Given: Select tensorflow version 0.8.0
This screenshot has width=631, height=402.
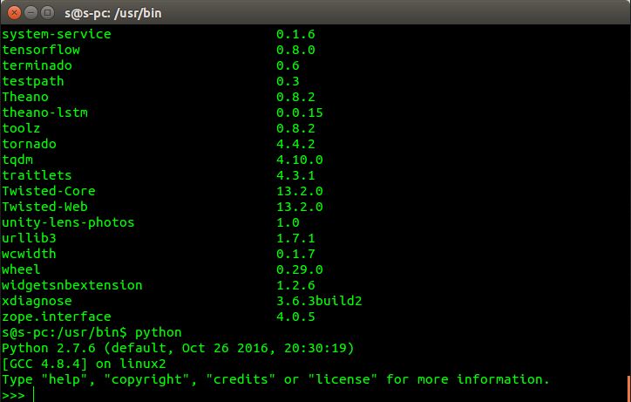Looking at the screenshot, I should click(295, 50).
